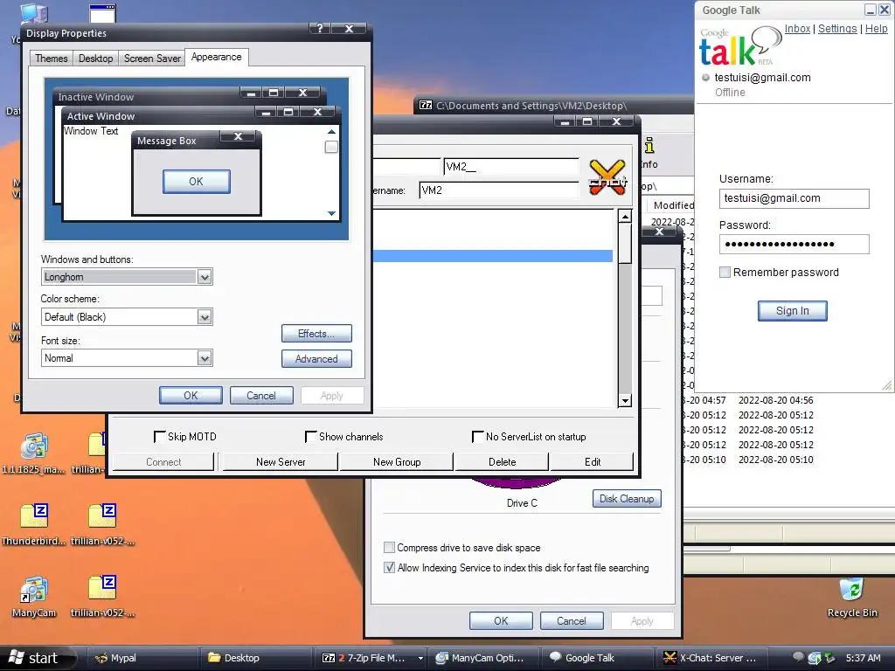Click New Group in X-Chat
The image size is (895, 671).
397,462
